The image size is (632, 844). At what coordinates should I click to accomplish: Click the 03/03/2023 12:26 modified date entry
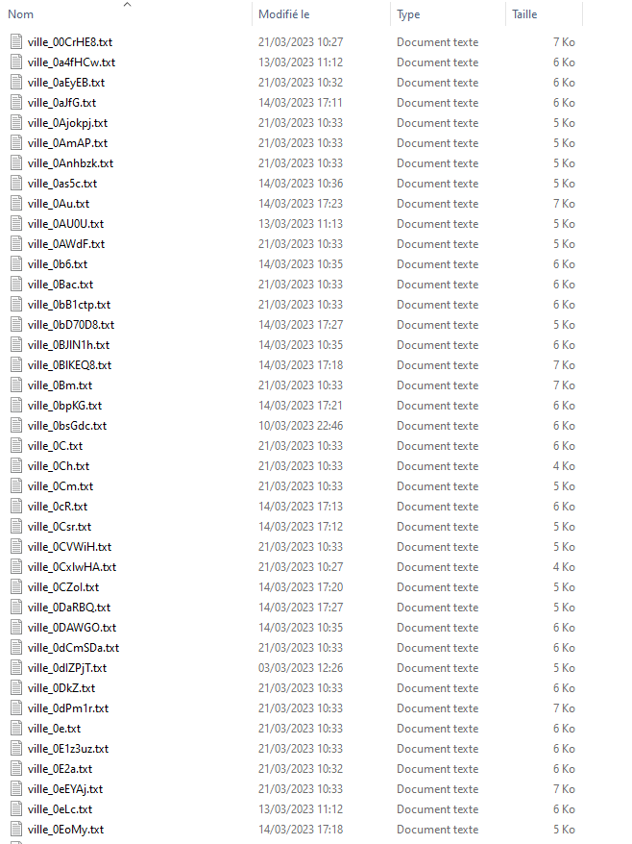(301, 668)
